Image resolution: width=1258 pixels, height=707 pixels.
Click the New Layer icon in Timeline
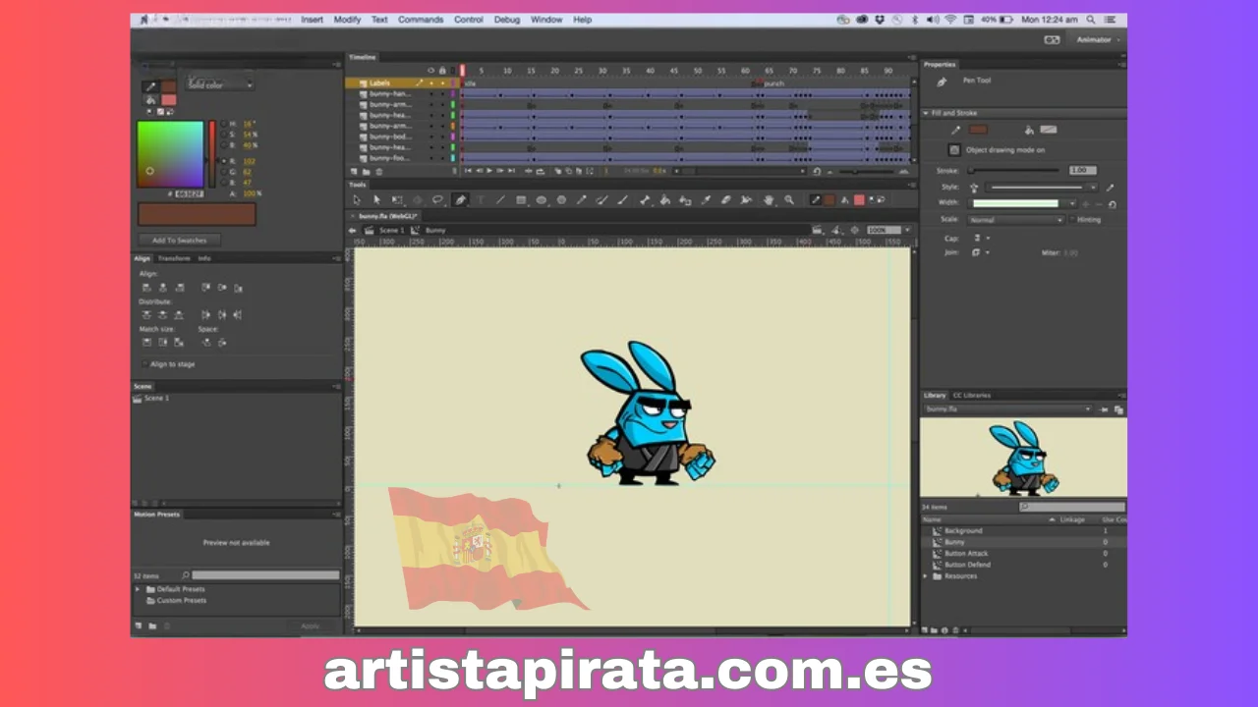point(354,171)
